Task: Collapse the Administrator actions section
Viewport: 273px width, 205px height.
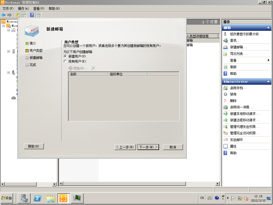Action: (x=268, y=81)
